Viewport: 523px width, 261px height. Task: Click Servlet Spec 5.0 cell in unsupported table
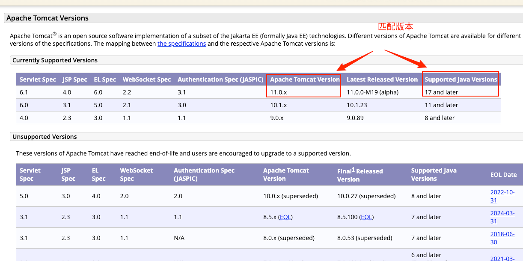tap(24, 196)
